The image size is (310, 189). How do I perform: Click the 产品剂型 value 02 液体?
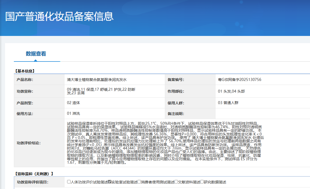[x=74, y=103]
